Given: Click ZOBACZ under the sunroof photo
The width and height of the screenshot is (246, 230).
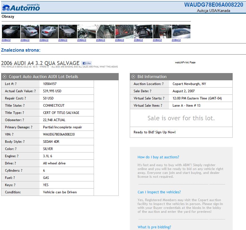Looking at the screenshot, I should [x=176, y=40].
